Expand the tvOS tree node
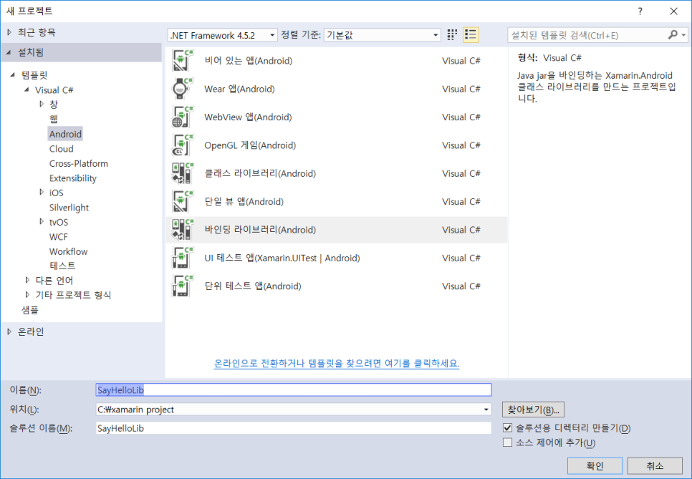This screenshot has height=479, width=692. (42, 221)
